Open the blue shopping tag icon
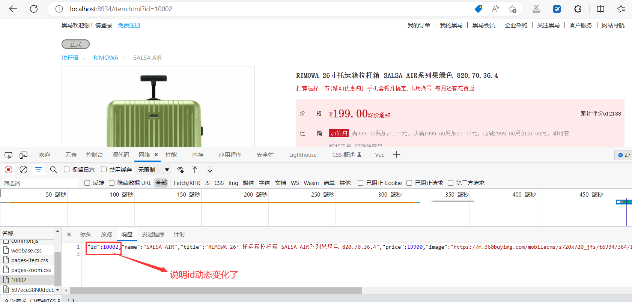Screen dimensions: 632x302 pyautogui.click(x=479, y=9)
